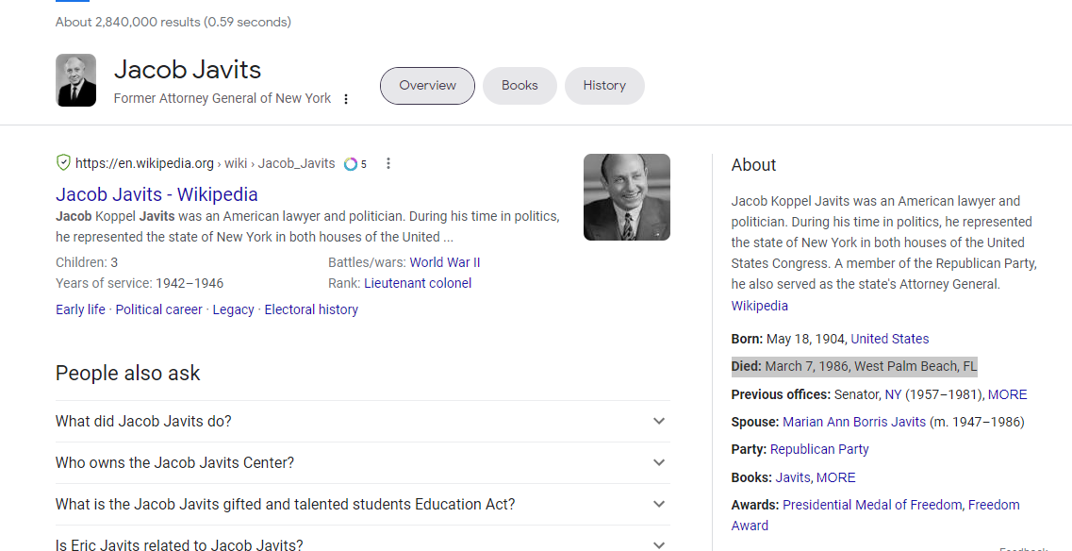Jump to Political career section link
1072x551 pixels.
pos(158,309)
